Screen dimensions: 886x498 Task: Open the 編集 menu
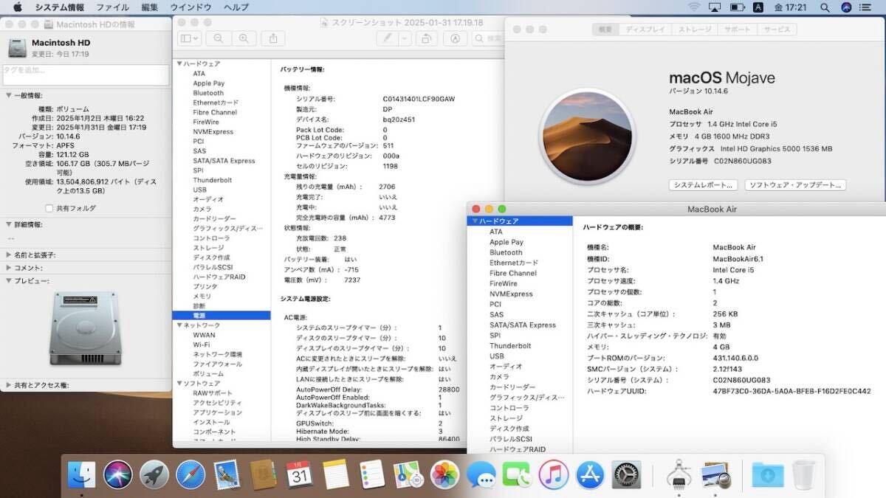[150, 7]
